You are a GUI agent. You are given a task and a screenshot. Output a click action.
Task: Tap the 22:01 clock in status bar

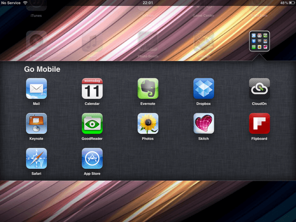(x=148, y=3)
